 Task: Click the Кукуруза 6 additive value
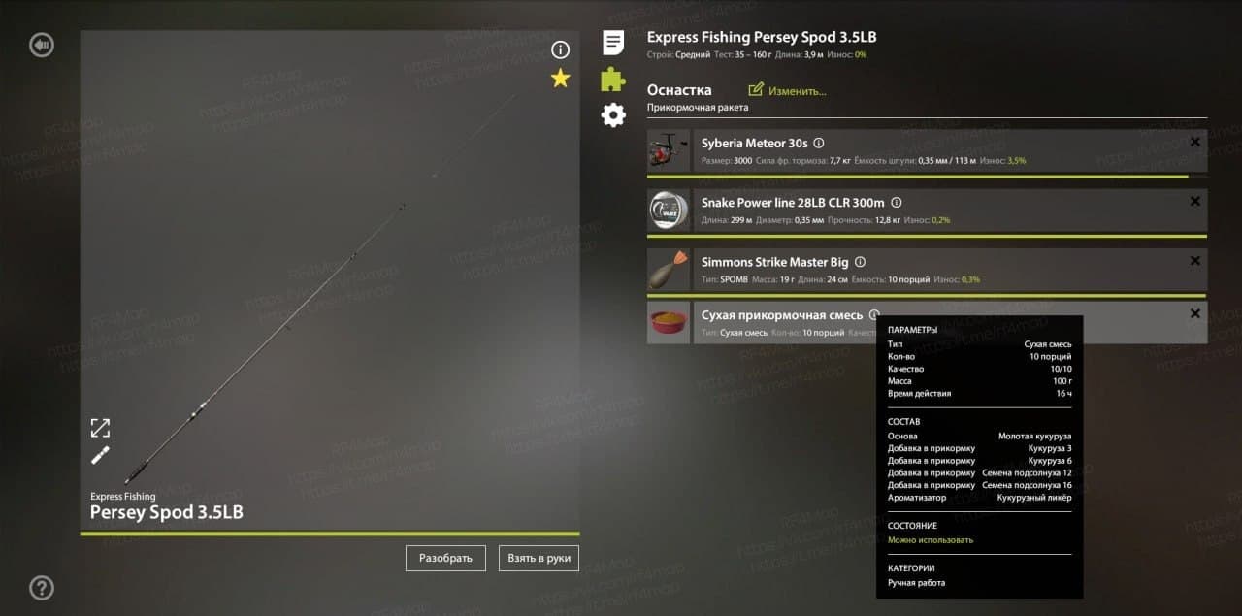pos(1050,461)
